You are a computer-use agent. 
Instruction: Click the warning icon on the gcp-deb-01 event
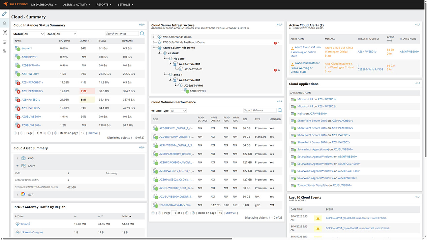[317, 218]
